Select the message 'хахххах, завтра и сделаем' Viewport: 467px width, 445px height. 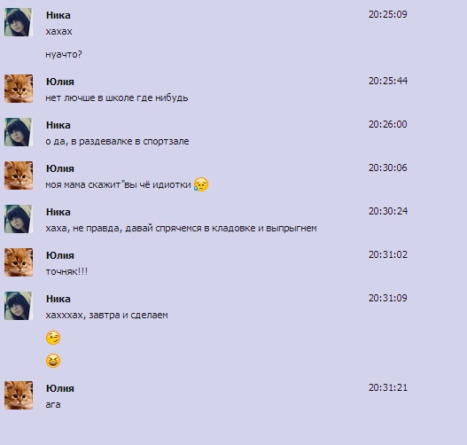pos(106,315)
